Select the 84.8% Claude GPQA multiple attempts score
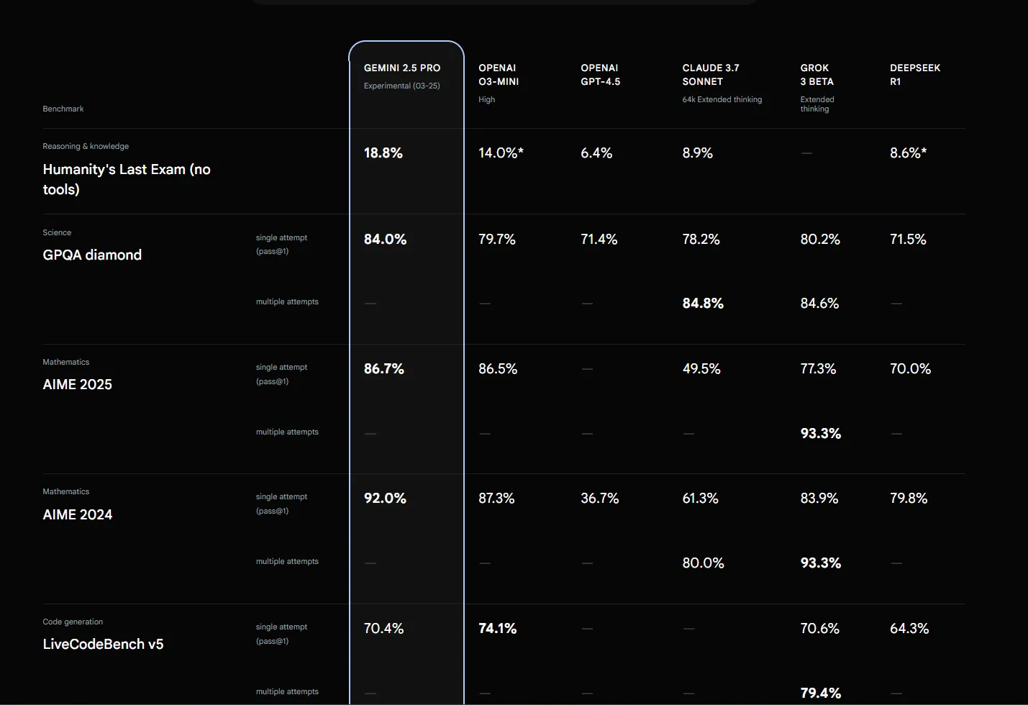The image size is (1028, 705). (703, 303)
